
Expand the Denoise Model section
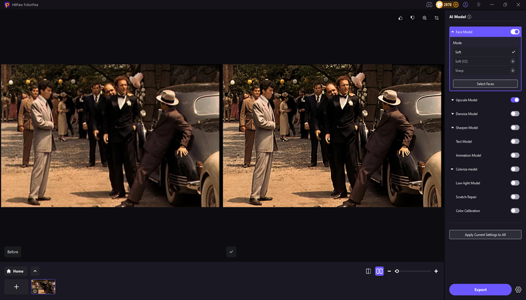[453, 114]
